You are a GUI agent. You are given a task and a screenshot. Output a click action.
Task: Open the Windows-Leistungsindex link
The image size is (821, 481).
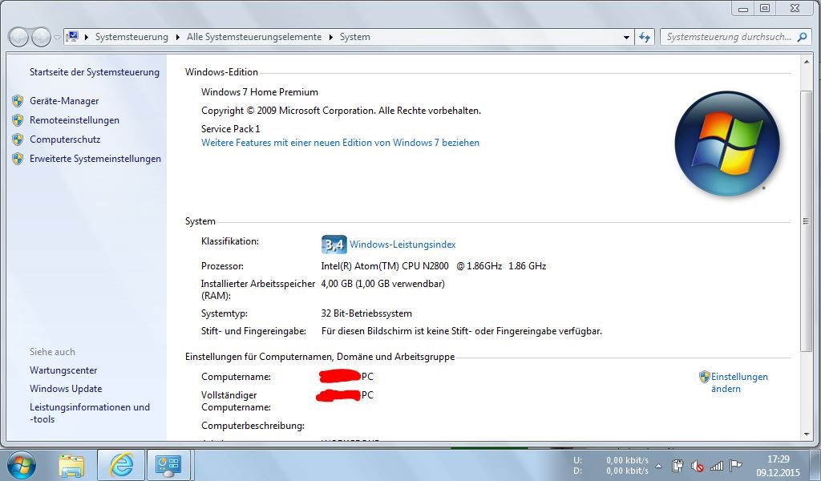402,245
